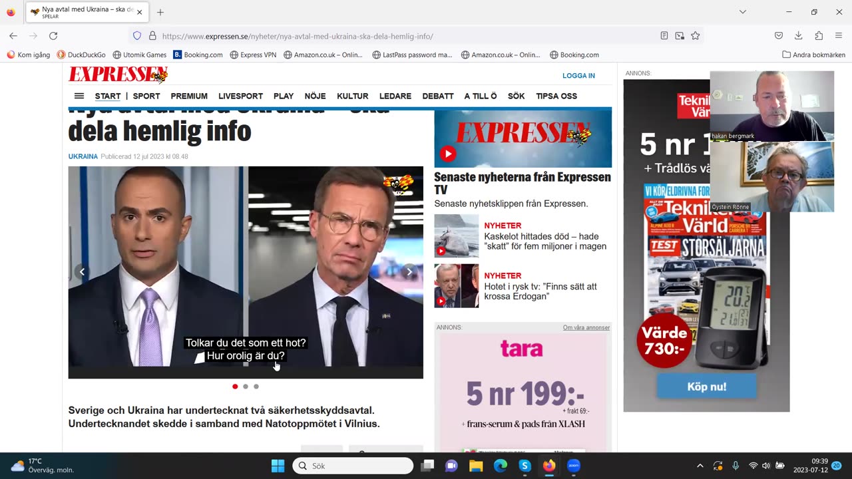852x479 pixels.
Task: Toggle reader view icon in address bar
Action: [x=664, y=36]
